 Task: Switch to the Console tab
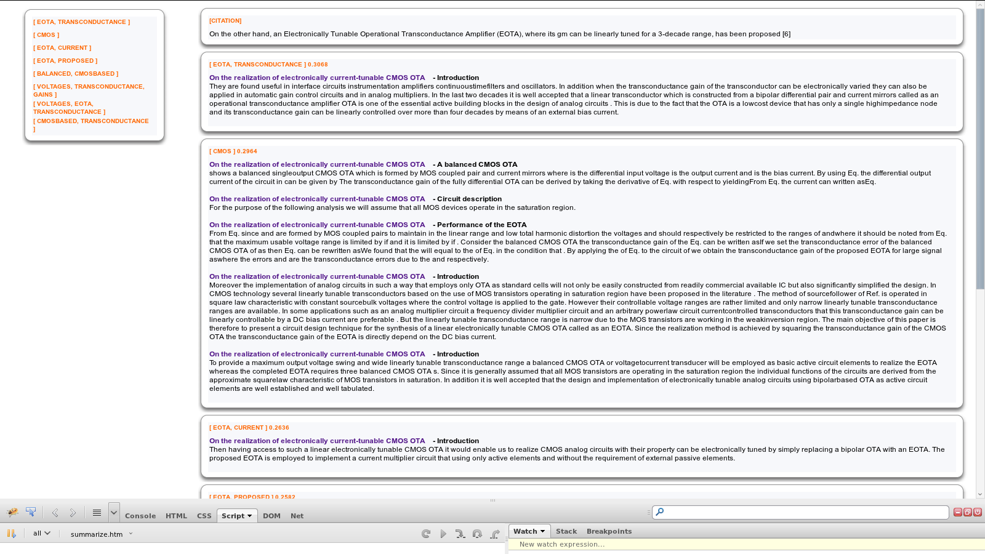click(x=140, y=516)
